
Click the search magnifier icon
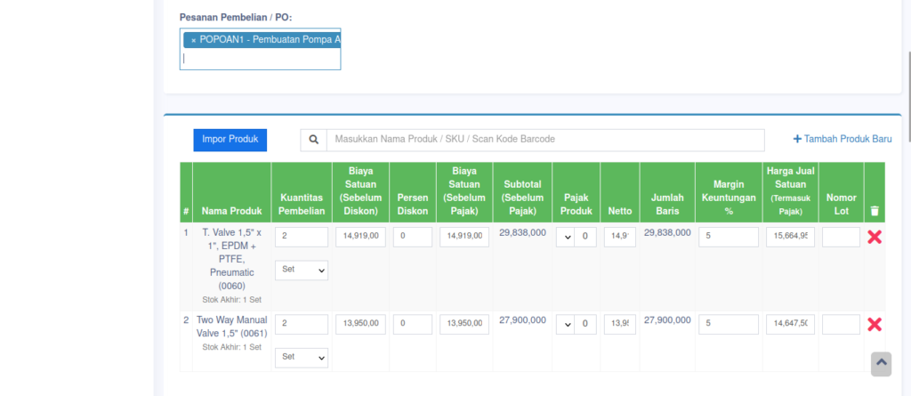click(313, 140)
